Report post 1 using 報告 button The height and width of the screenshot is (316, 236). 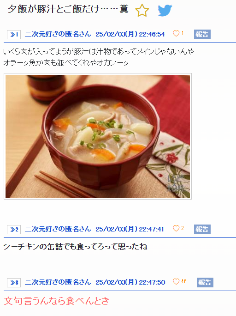202,34
